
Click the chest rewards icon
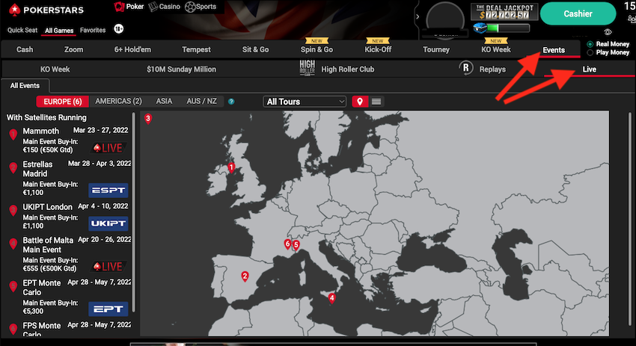[480, 28]
